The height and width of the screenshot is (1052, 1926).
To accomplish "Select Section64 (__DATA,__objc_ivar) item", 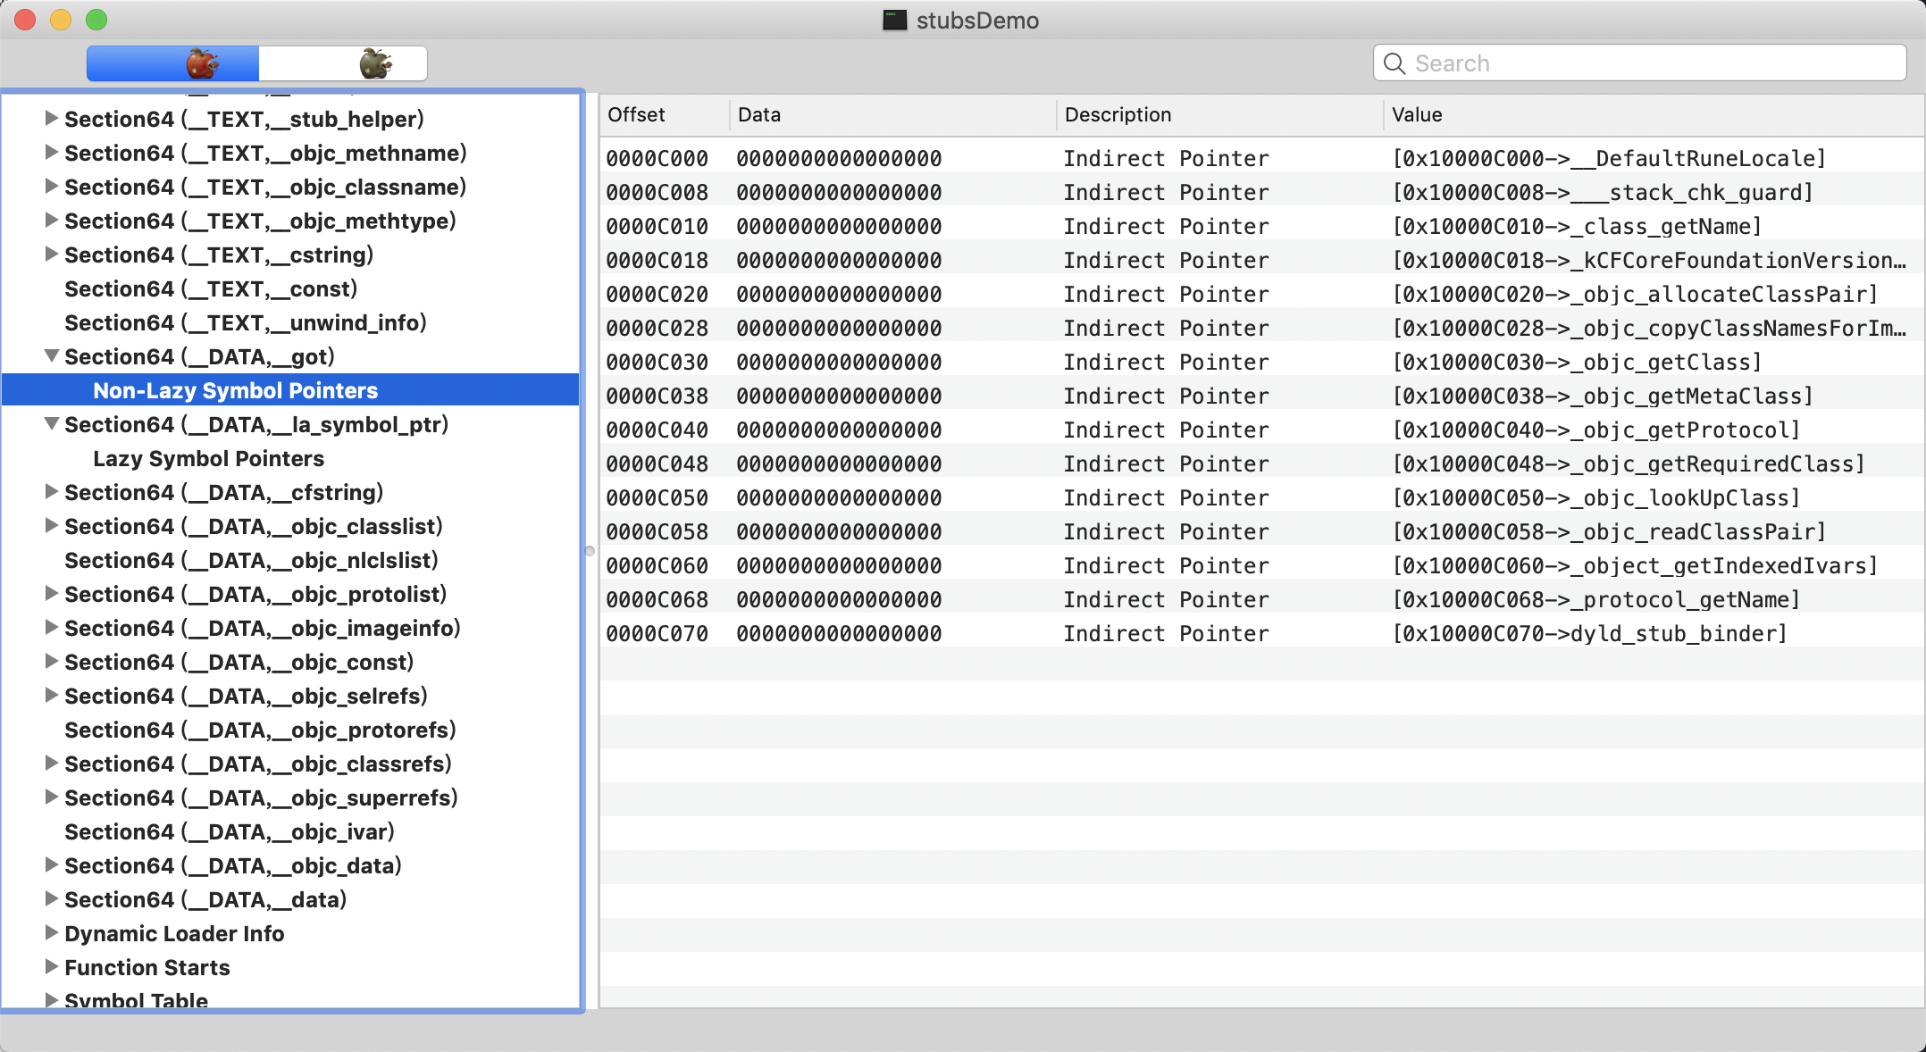I will pyautogui.click(x=229, y=831).
